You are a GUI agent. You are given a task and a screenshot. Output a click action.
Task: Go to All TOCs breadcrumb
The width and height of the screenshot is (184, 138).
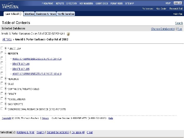pos(7,39)
